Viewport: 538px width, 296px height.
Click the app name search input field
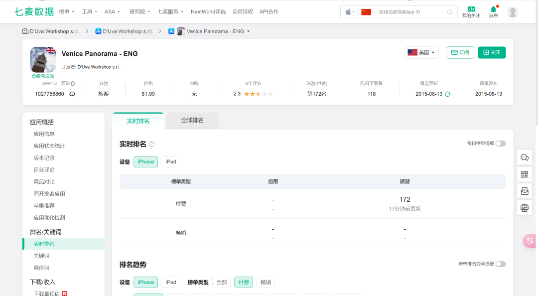pos(411,12)
